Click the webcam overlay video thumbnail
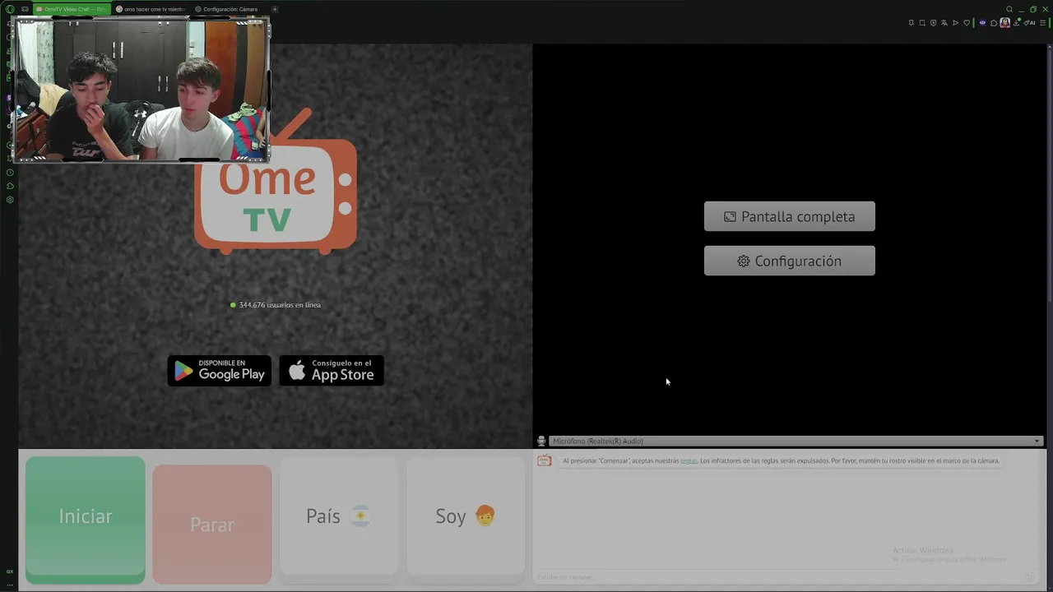 click(141, 90)
